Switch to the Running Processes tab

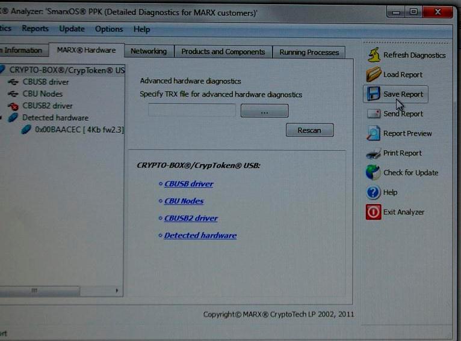click(309, 52)
